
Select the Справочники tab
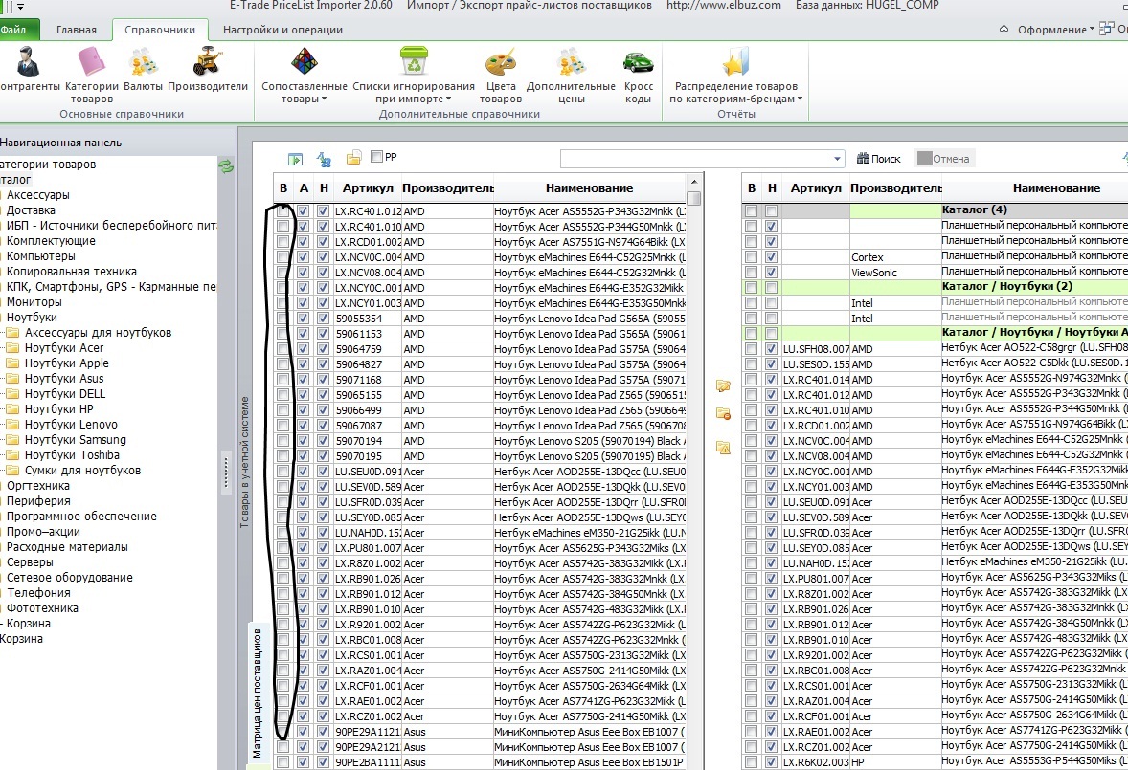click(160, 30)
